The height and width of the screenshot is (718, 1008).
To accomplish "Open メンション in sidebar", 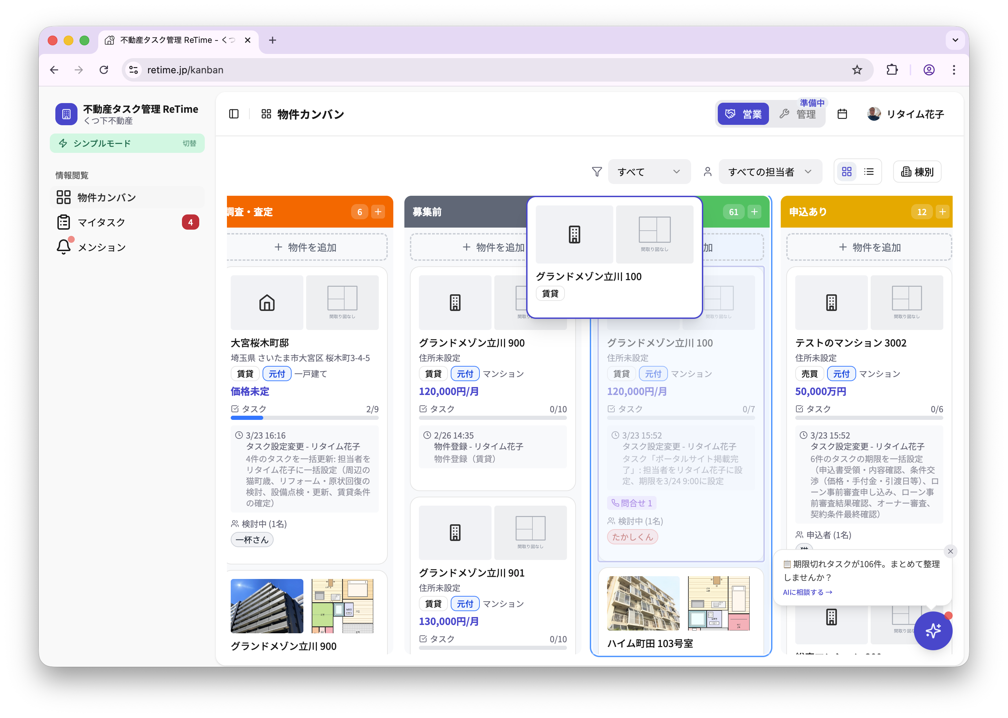I will coord(127,247).
